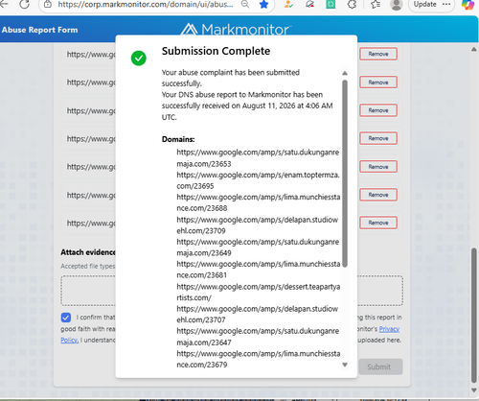Click the fourth Remove button
The height and width of the screenshot is (401, 479).
coord(378,138)
